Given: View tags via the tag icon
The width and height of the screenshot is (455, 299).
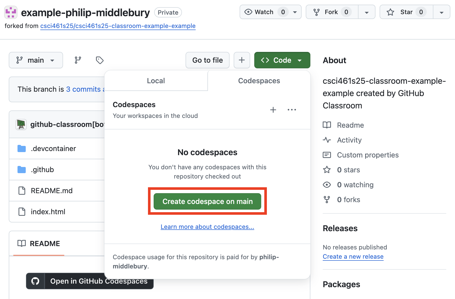Looking at the screenshot, I should point(100,60).
